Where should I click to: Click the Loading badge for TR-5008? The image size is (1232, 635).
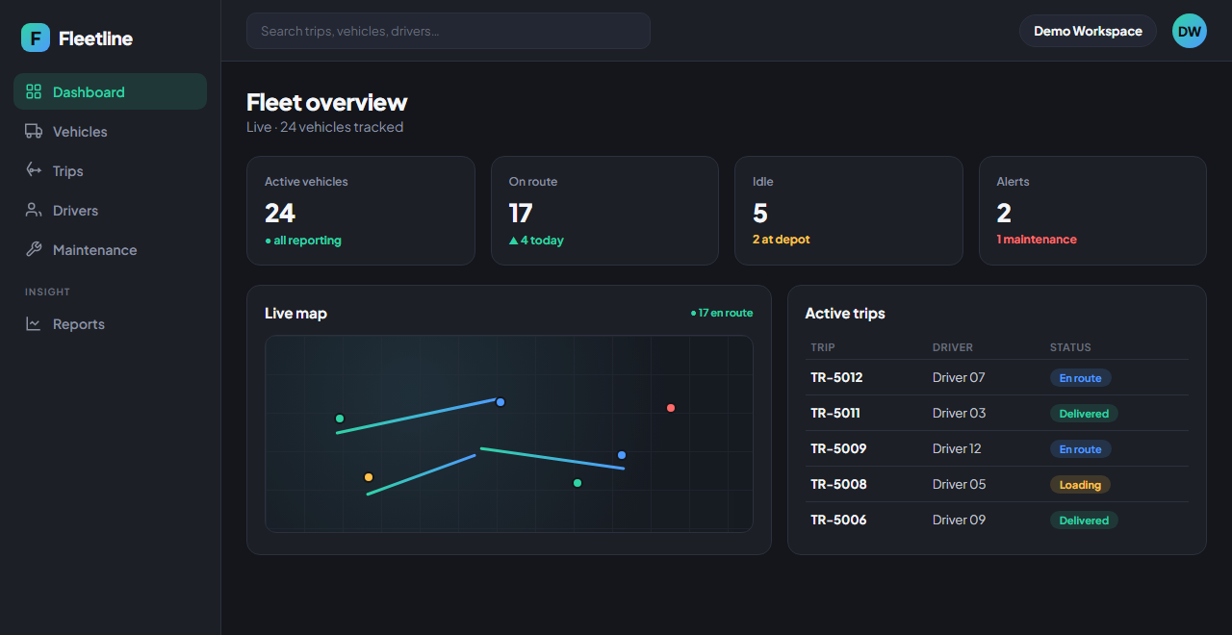[x=1080, y=485]
